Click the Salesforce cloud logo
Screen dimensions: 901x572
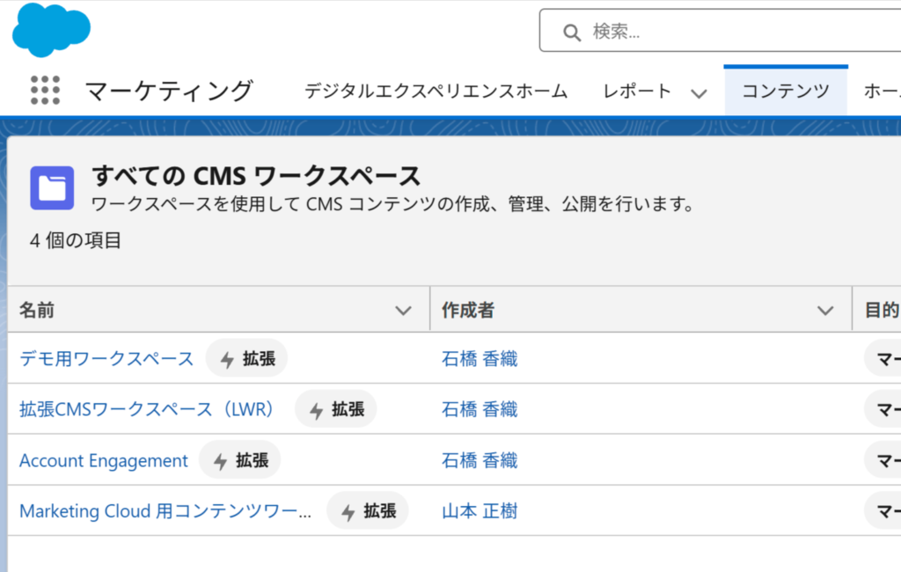point(51,30)
